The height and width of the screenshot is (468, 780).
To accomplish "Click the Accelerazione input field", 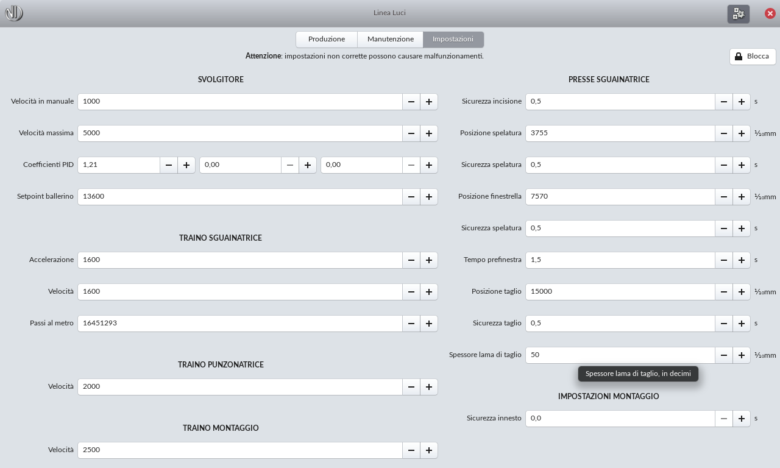I will 240,260.
